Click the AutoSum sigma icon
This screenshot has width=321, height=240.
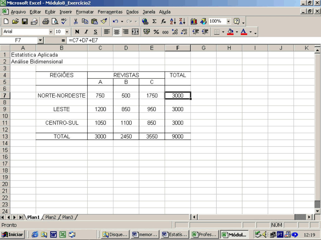click(x=154, y=21)
